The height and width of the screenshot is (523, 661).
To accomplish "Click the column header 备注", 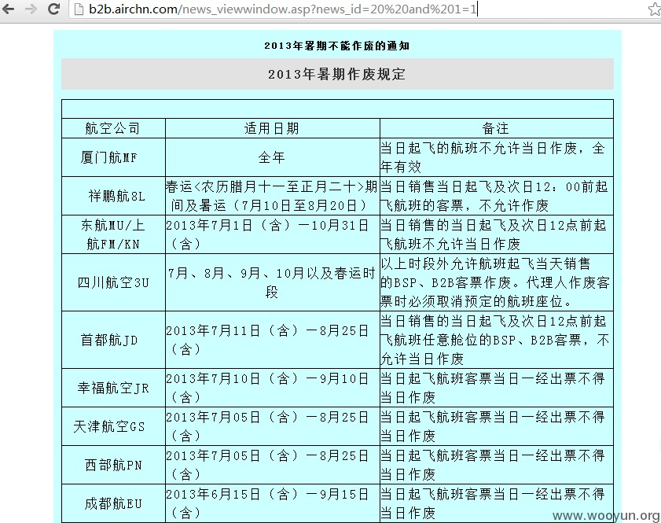I will (x=496, y=128).
